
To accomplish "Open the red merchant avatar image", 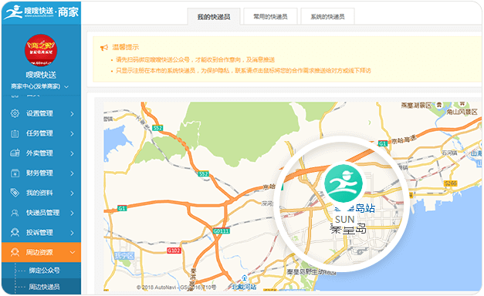I will point(41,50).
